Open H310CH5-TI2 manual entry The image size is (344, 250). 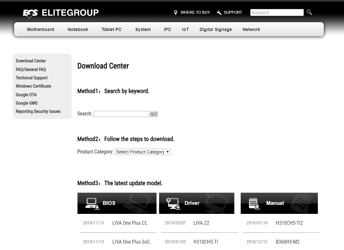click(289, 223)
